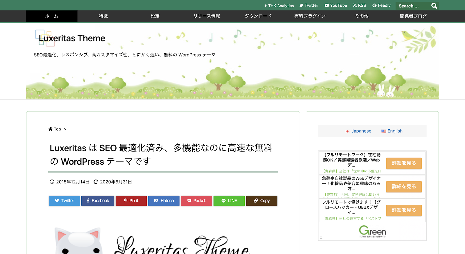
Task: Click 詳細を見る for フルリモートワーク ad
Action: [404, 163]
